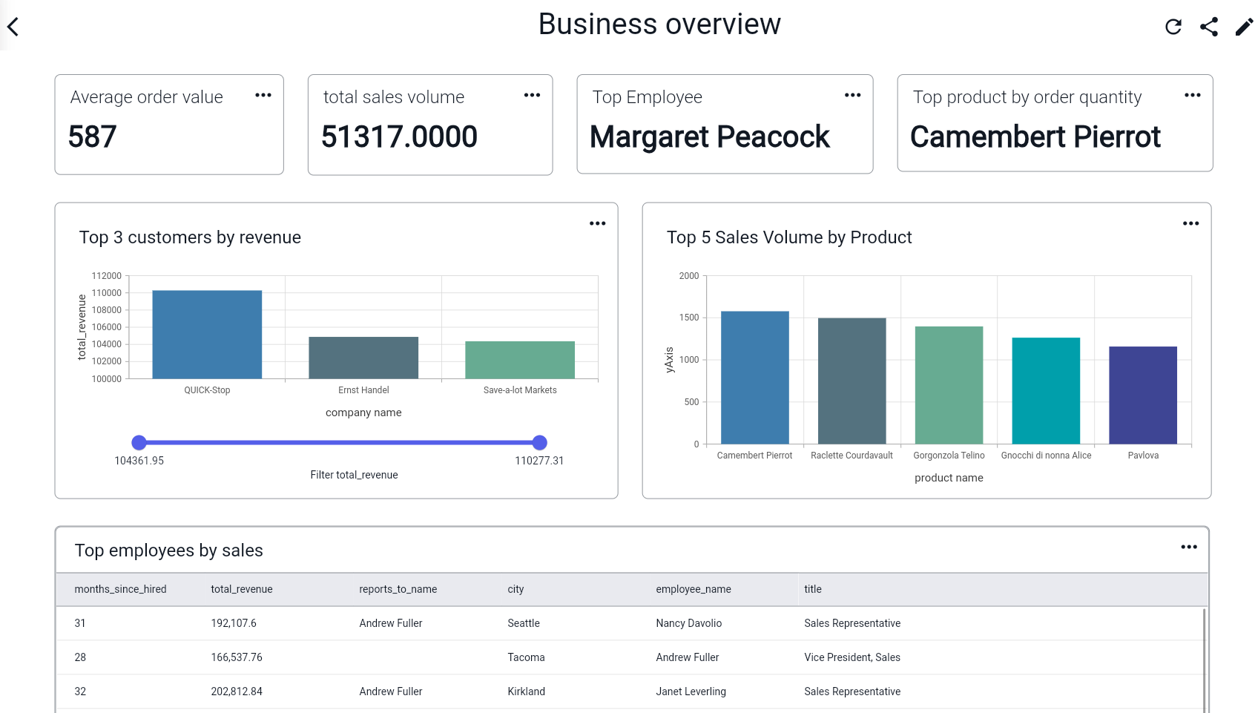Open options for total sales volume card
This screenshot has height=713, width=1255.
(532, 95)
